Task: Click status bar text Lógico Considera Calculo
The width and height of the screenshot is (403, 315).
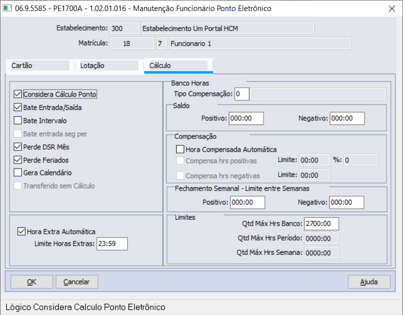Action: click(85, 307)
